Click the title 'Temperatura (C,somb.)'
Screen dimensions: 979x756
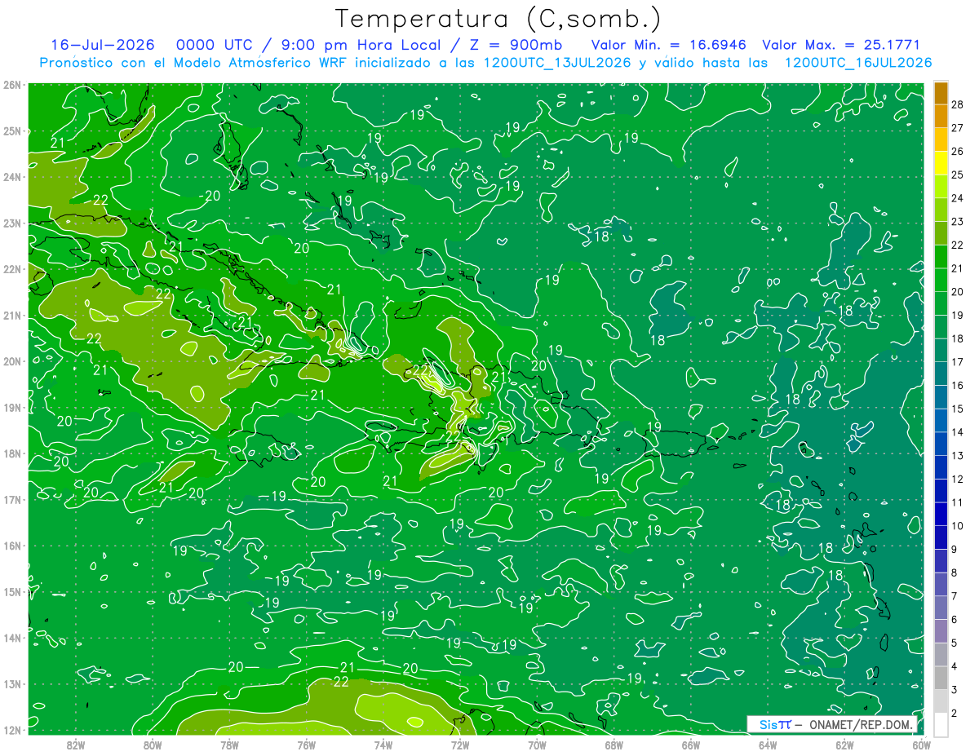click(x=498, y=19)
